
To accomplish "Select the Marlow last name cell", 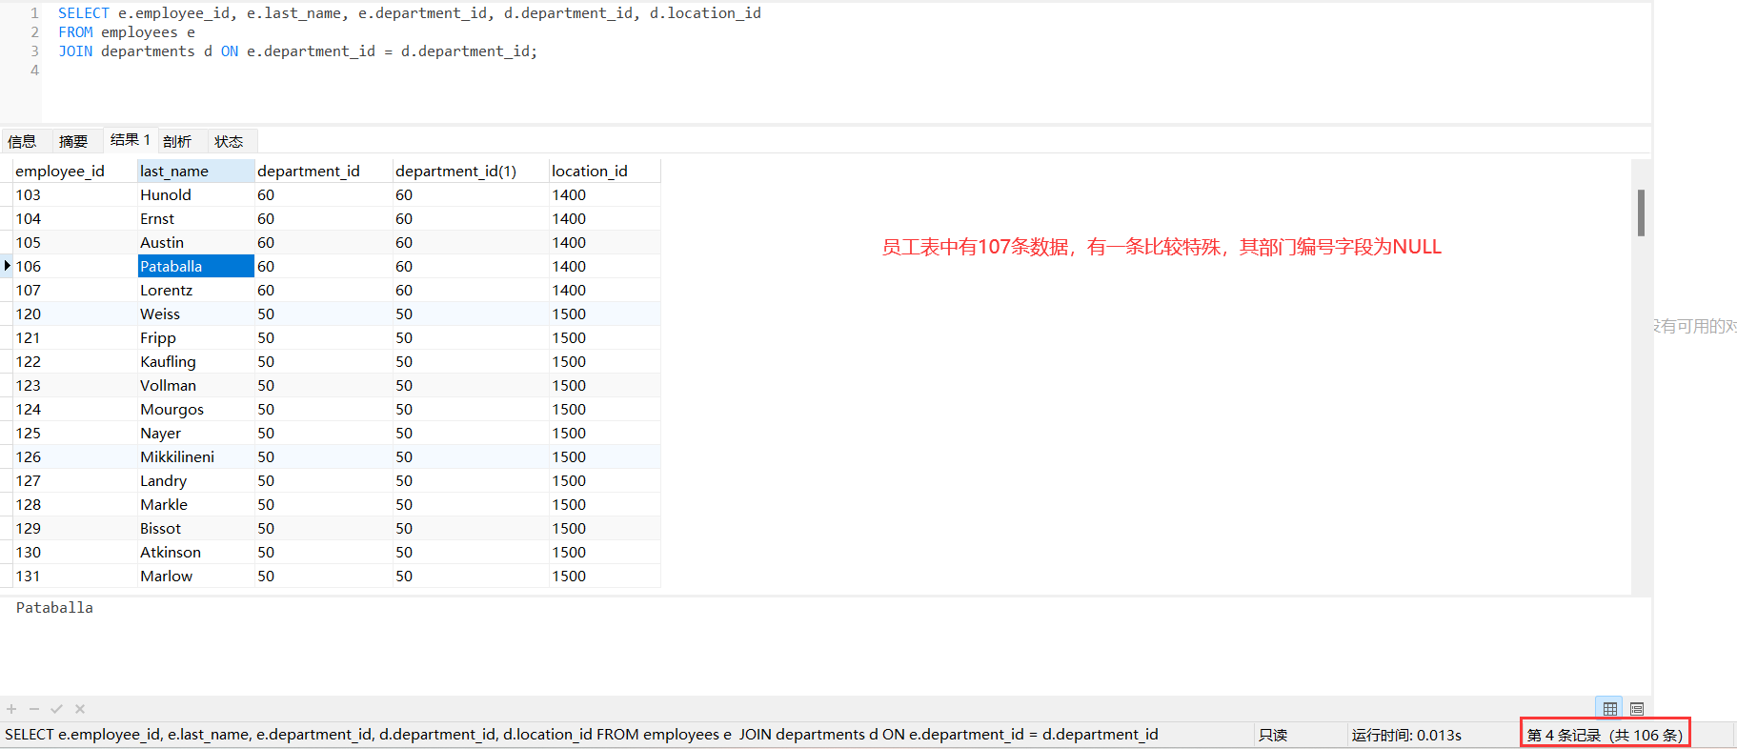I will pyautogui.click(x=195, y=576).
